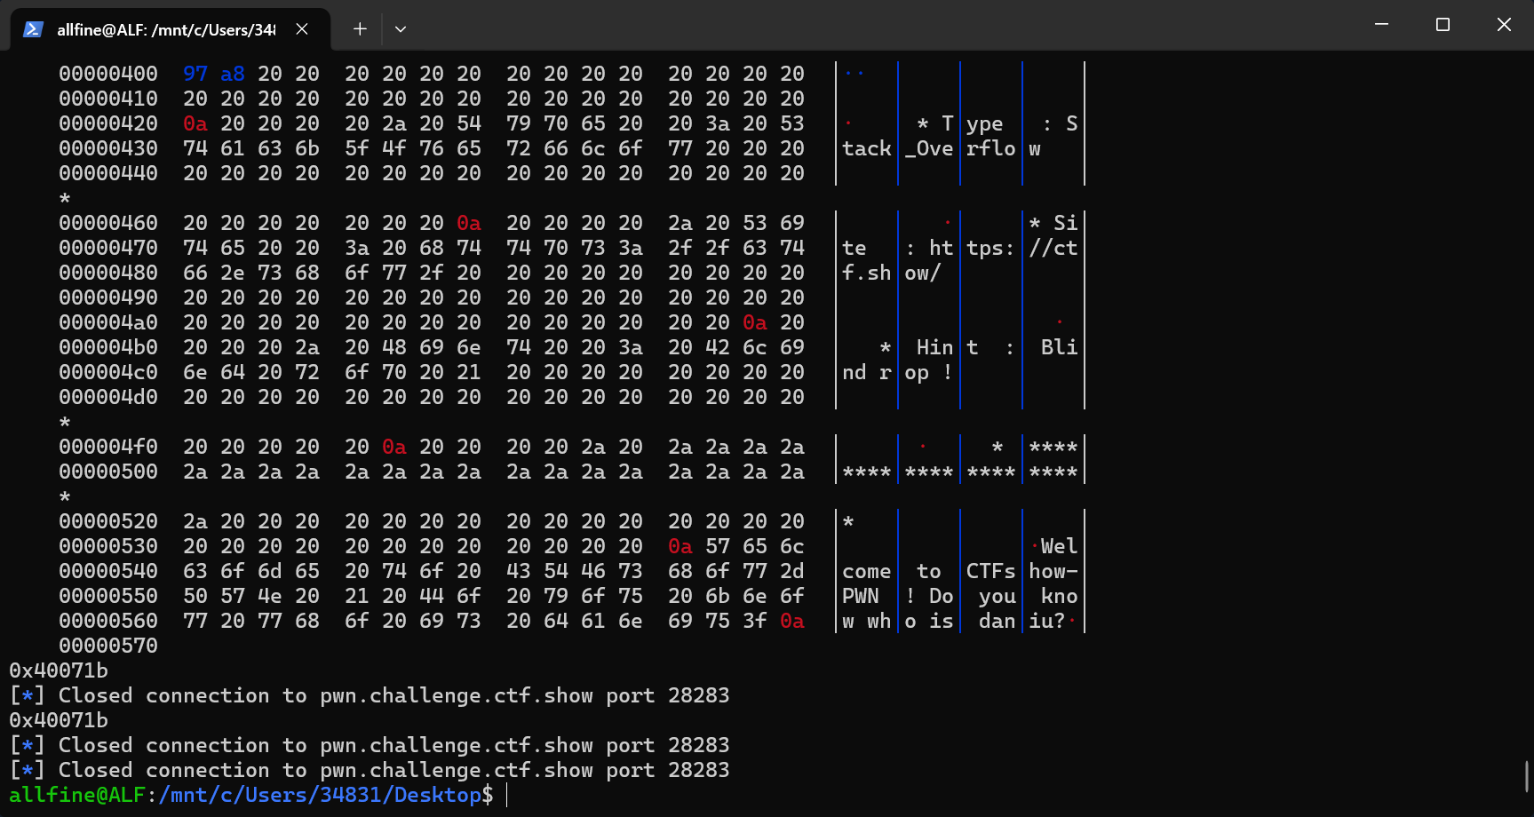Click the offset 00000460
1534x817 pixels.
pyautogui.click(x=108, y=223)
